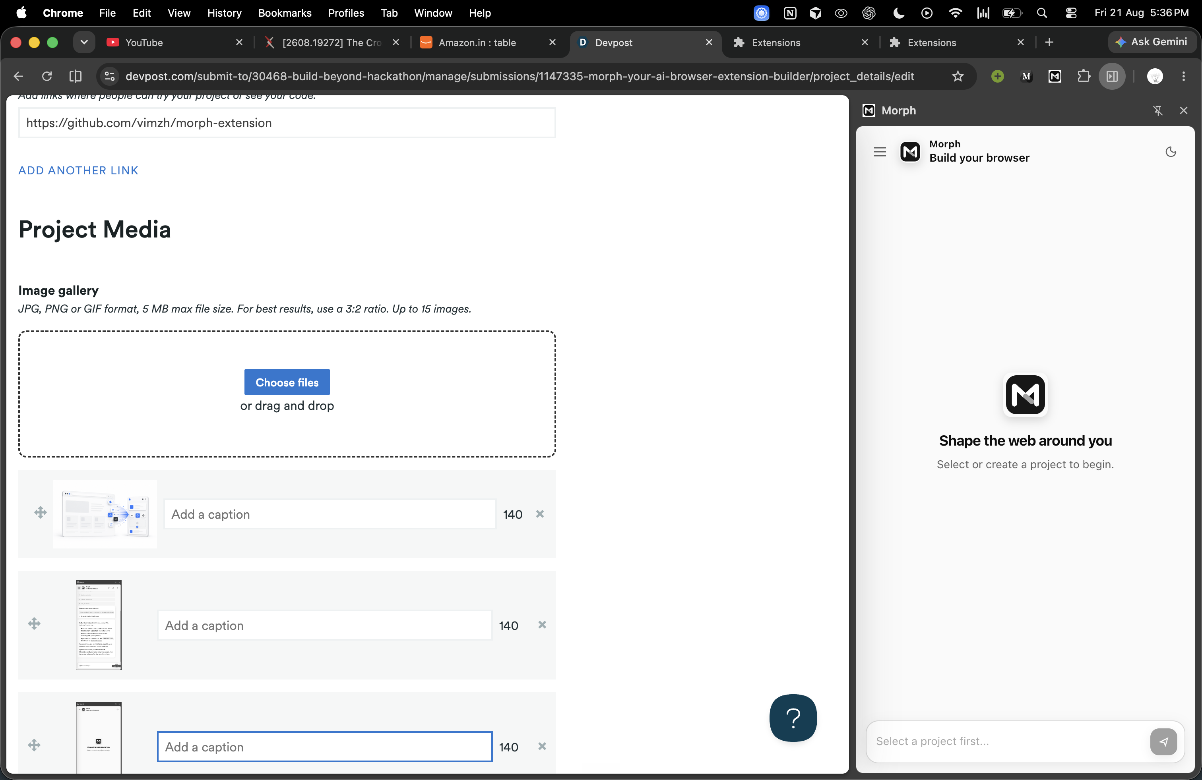Remove the third gallery image
This screenshot has height=780, width=1202.
pos(542,747)
